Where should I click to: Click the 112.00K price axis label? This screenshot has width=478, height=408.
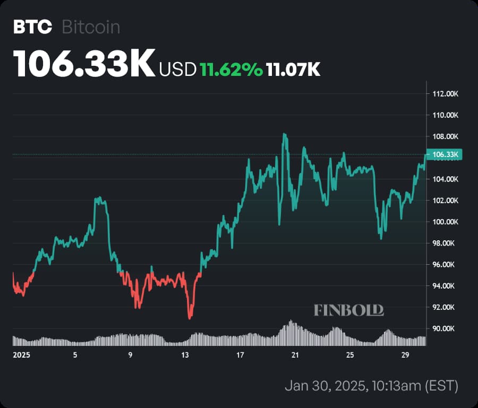click(445, 94)
